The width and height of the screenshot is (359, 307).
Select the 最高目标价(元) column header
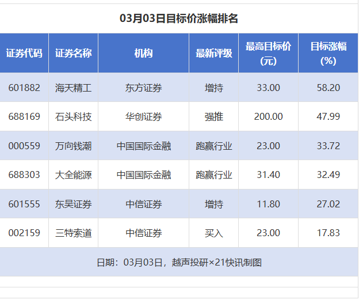268,53
